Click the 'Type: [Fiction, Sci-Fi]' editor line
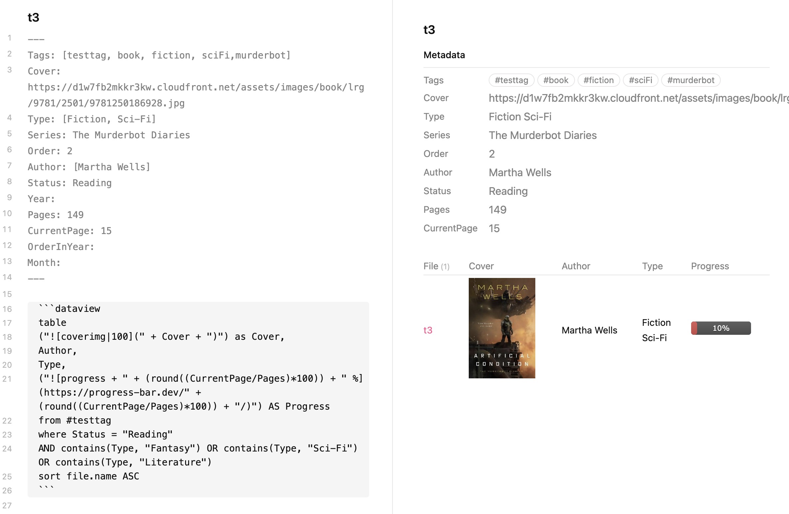 click(x=92, y=119)
